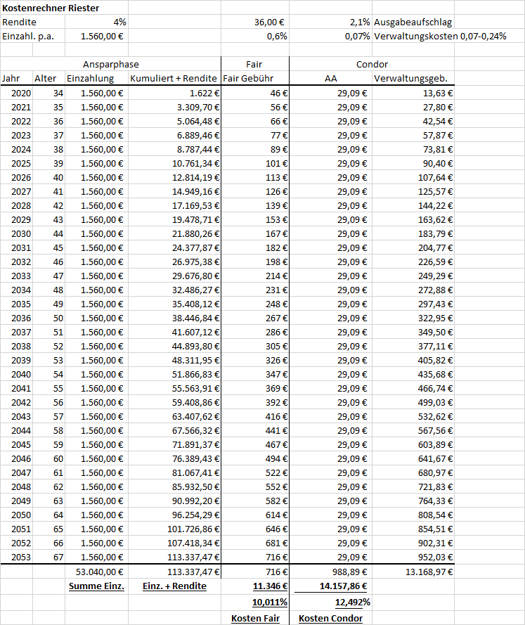This screenshot has height=625, width=525.
Task: Select the Ansparphase header cell
Action: 111,64
